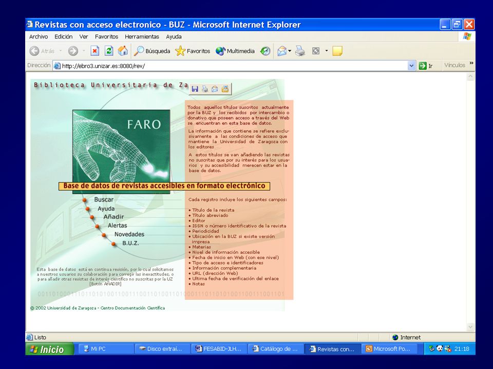The image size is (493, 369).
Task: Click the scrollbar up arrow
Action: [x=470, y=76]
